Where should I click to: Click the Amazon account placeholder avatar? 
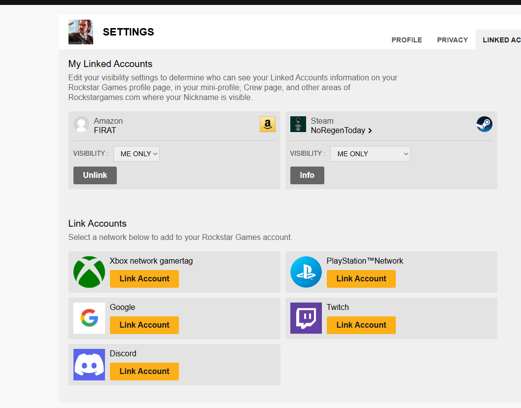81,124
